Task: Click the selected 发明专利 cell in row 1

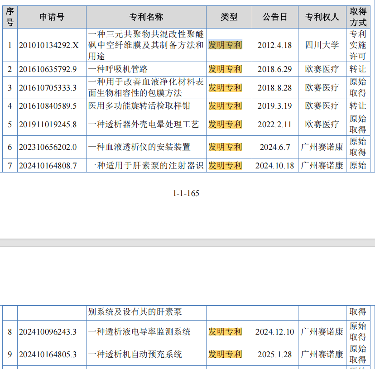Action: click(225, 45)
